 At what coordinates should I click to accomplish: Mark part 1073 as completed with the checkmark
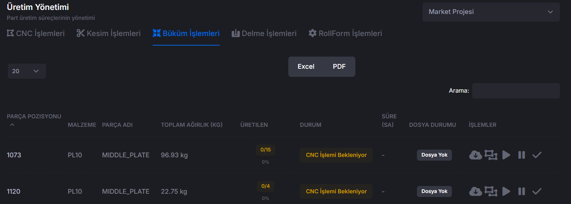pos(537,155)
